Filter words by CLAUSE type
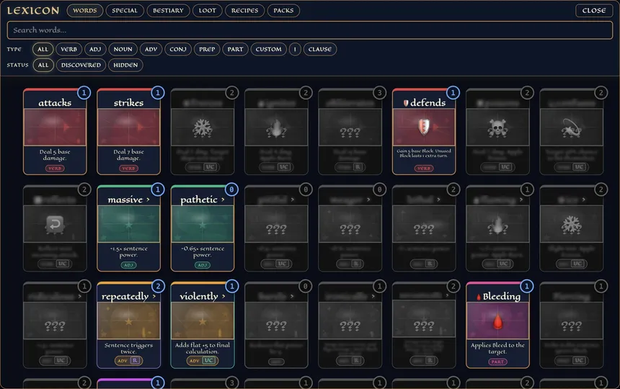Viewport: 620px width, 389px height. (320, 50)
